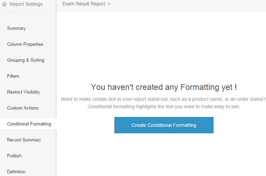The height and width of the screenshot is (176, 266).
Task: Open the Summary section
Action: pos(17,28)
